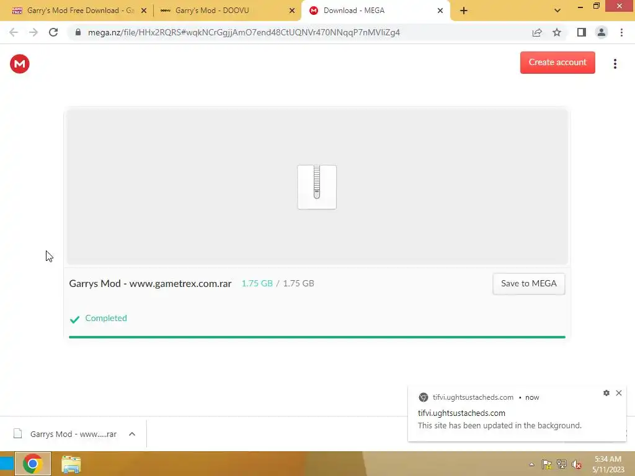Click the green completed checkmark icon

point(74,319)
